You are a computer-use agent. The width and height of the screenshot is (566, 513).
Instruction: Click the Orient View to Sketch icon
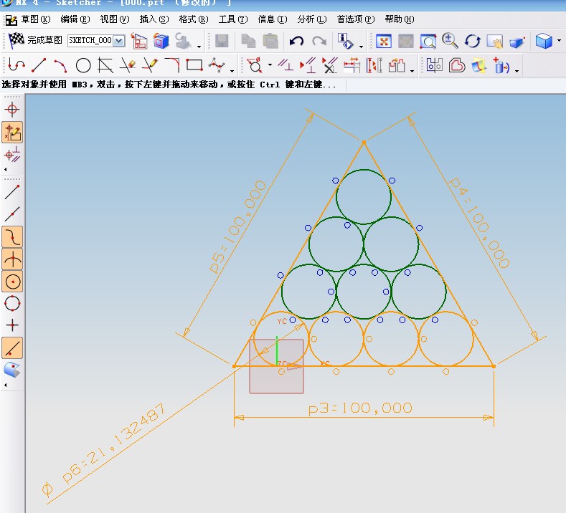point(139,41)
